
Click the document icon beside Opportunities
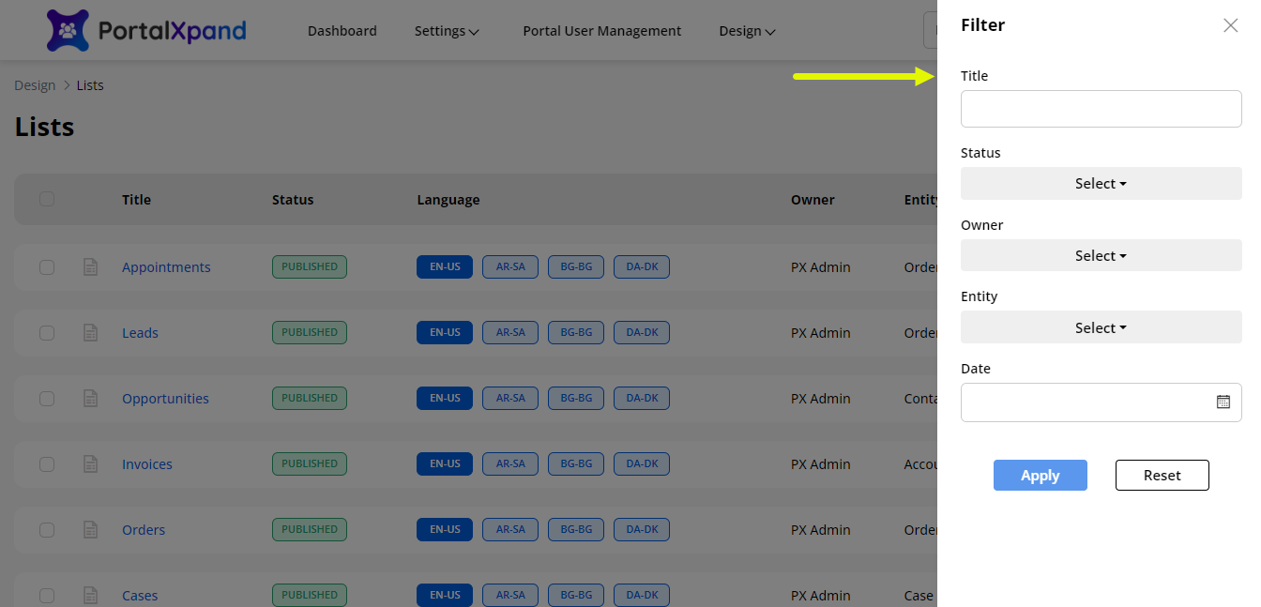tap(91, 399)
